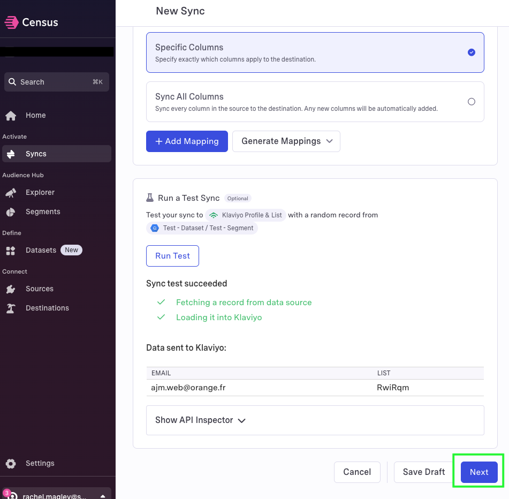Click the Segments pie chart icon
The image size is (509, 499).
click(11, 212)
